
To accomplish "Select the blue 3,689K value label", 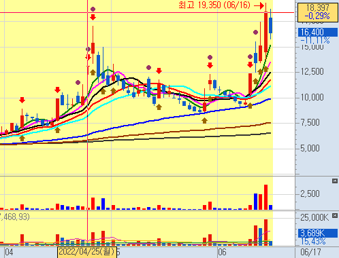I will (x=317, y=233).
